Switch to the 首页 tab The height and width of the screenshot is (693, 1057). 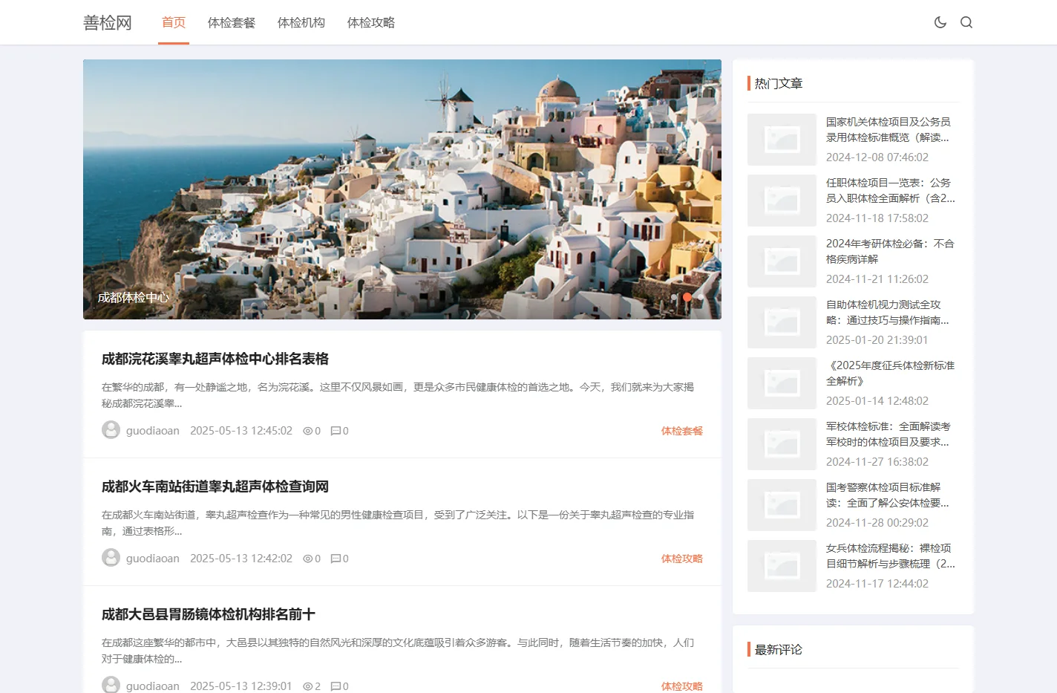(x=174, y=22)
